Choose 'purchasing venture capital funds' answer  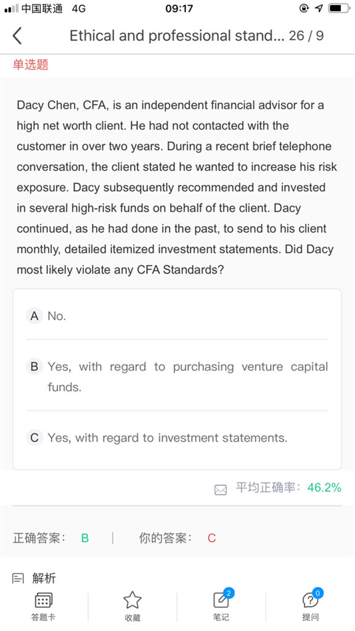187,377
